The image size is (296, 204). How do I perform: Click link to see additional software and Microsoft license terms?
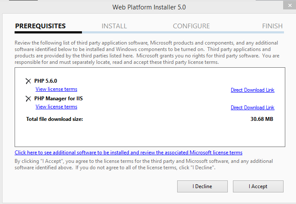(129, 153)
